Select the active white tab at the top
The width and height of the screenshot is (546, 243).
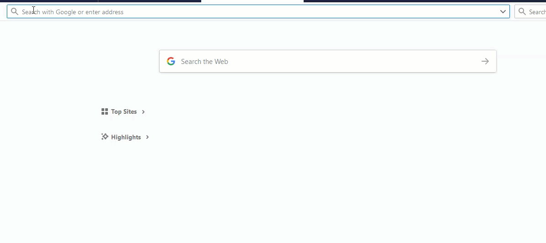pos(252,1)
